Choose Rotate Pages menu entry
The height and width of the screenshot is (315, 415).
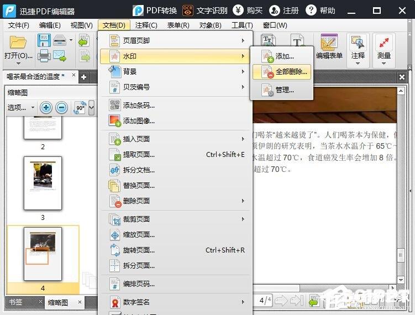click(175, 250)
